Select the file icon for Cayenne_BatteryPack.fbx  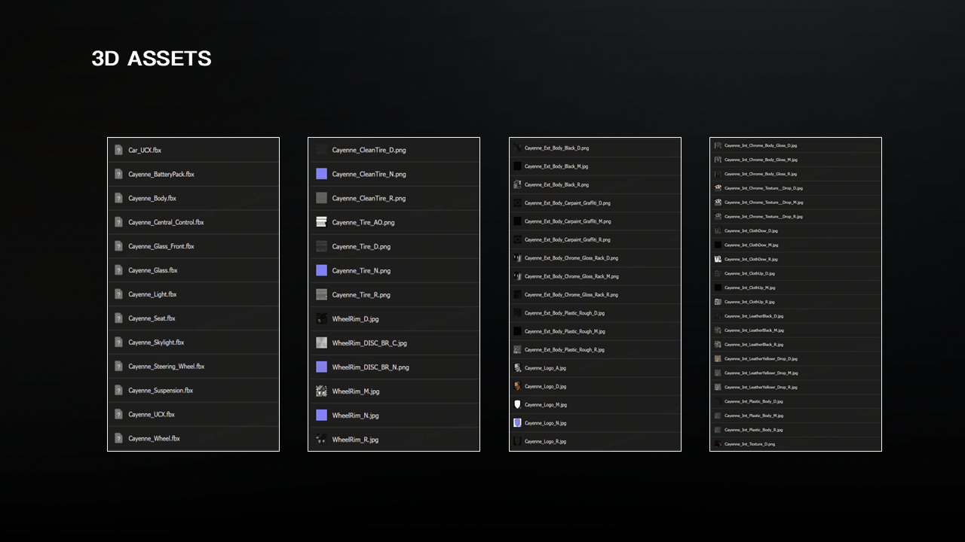(118, 175)
